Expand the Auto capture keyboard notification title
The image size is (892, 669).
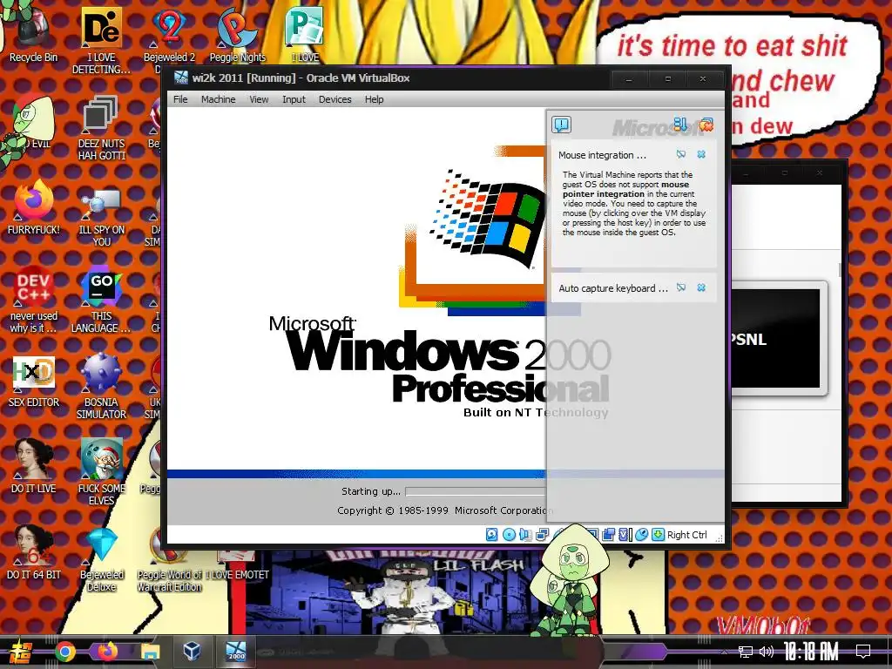[x=612, y=288]
